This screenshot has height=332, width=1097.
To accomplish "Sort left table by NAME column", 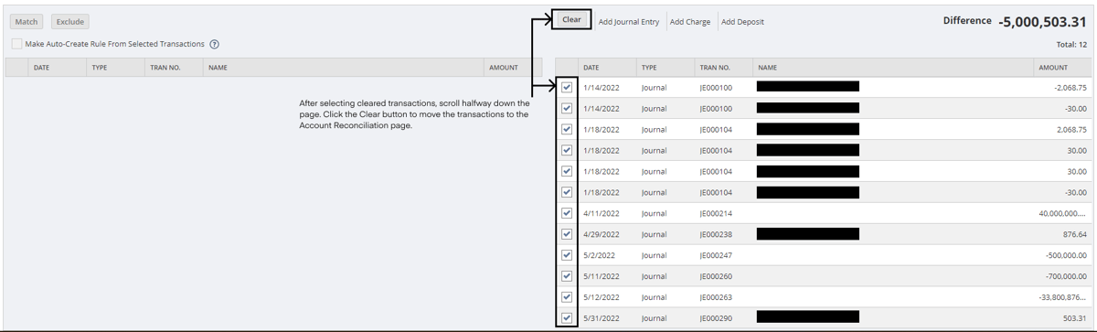I will [x=344, y=68].
